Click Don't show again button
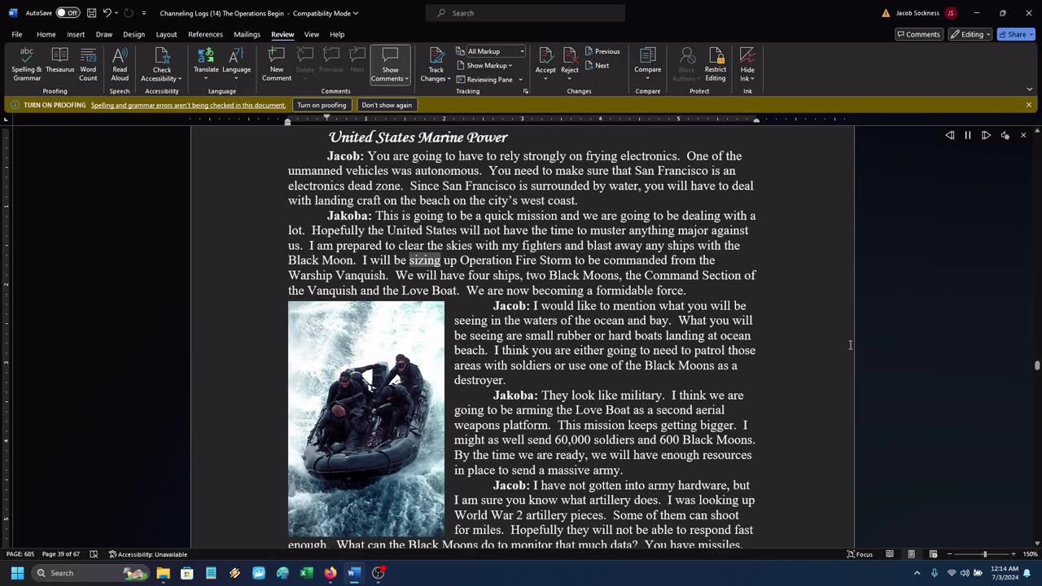The image size is (1042, 586). 387,105
